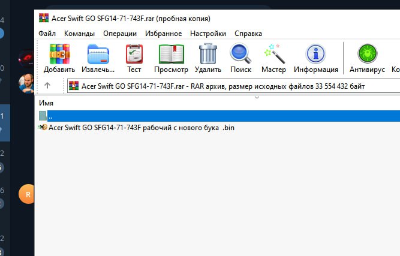
Task: Scan archive with Антивирус bug icon
Action: click(x=367, y=53)
